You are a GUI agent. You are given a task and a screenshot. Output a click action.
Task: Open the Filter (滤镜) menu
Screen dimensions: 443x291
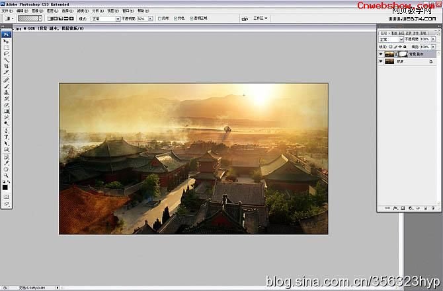(83, 11)
